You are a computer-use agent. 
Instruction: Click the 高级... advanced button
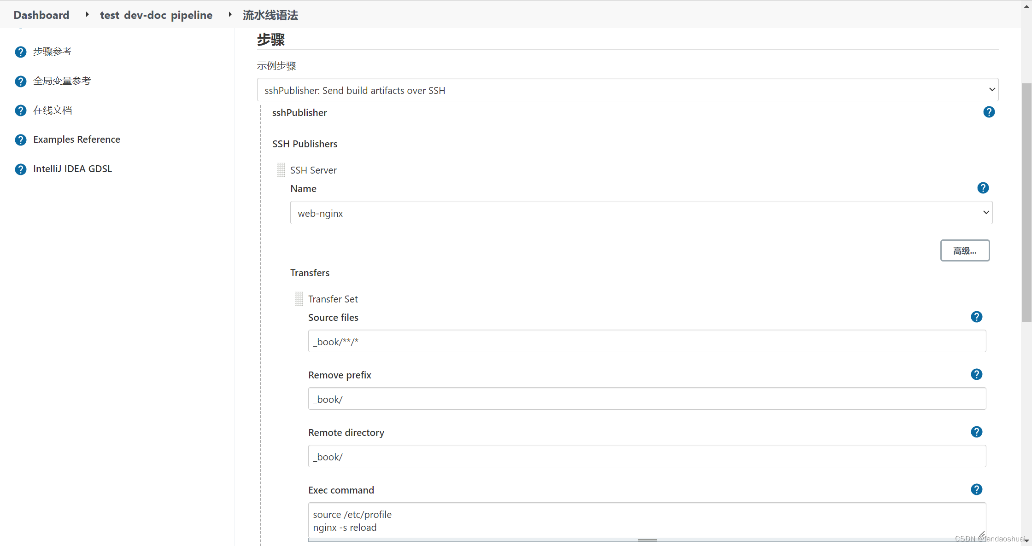point(965,250)
